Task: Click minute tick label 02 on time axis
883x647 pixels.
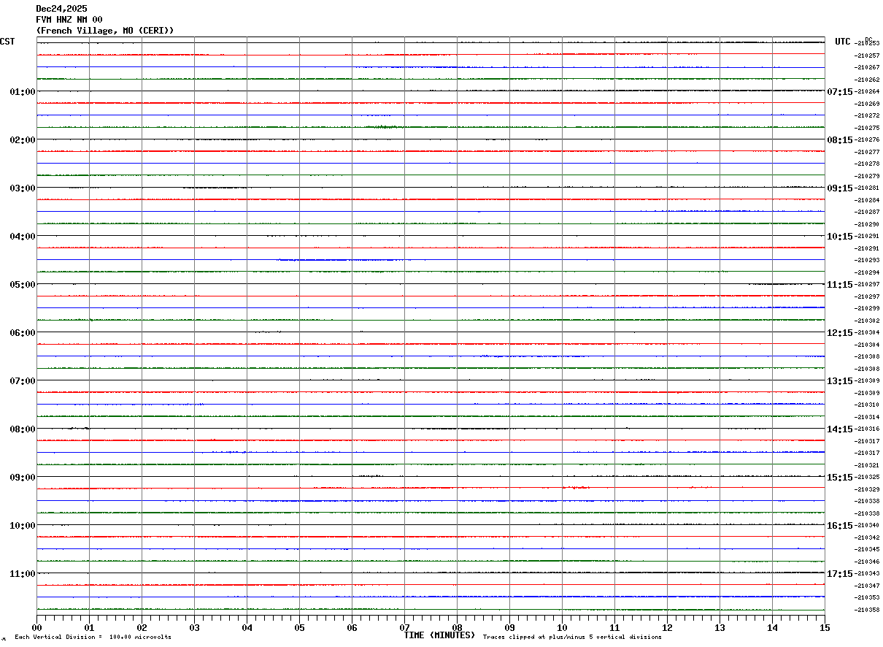Action: pos(142,627)
